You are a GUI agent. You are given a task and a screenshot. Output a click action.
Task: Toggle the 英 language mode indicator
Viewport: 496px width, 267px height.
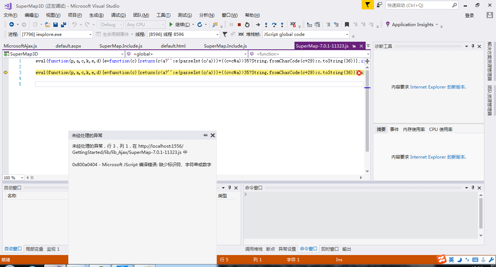451,260
